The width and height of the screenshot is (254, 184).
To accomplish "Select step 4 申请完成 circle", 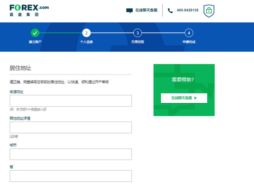I will pos(188,33).
